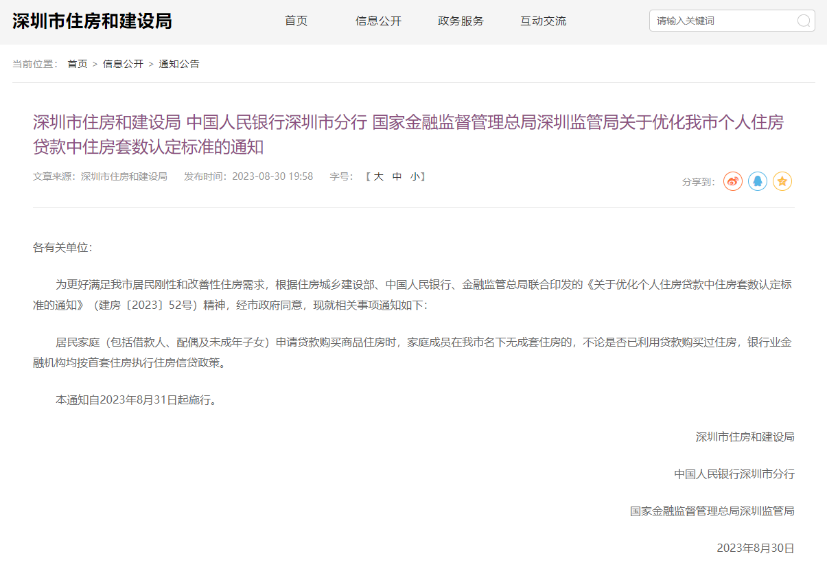Share to Qzone using star icon
The width and height of the screenshot is (827, 569).
pyautogui.click(x=782, y=181)
